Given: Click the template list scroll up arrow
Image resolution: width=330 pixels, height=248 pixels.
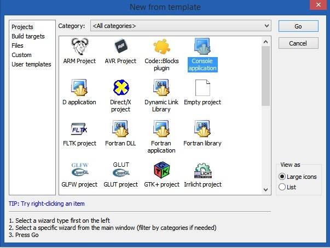Looking at the screenshot, I should tap(266, 42).
